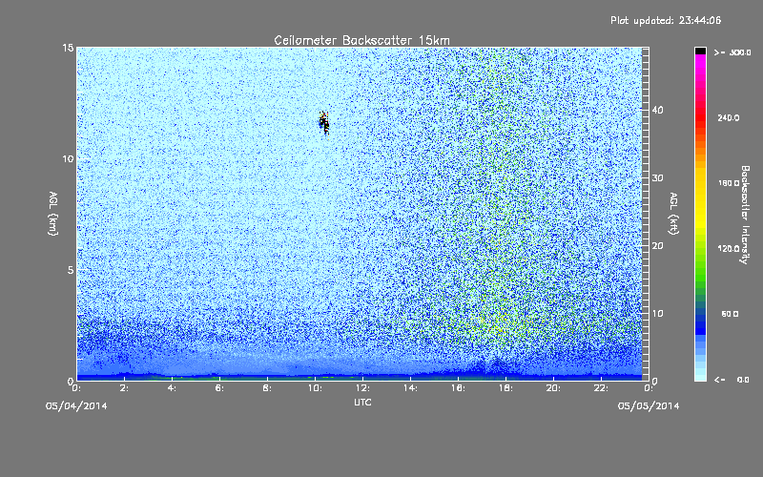Click the '14:' hour tick label
Image resolution: width=763 pixels, height=477 pixels.
pos(410,388)
